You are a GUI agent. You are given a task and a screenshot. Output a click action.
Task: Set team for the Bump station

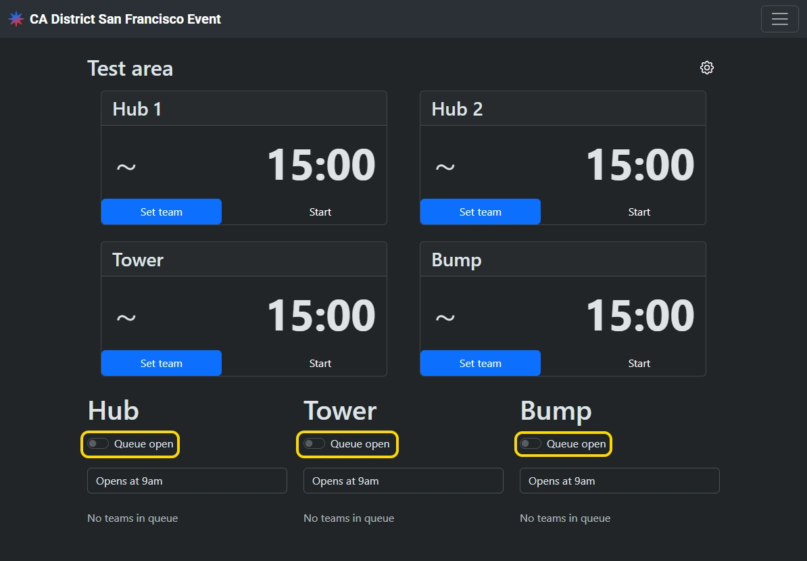point(480,363)
